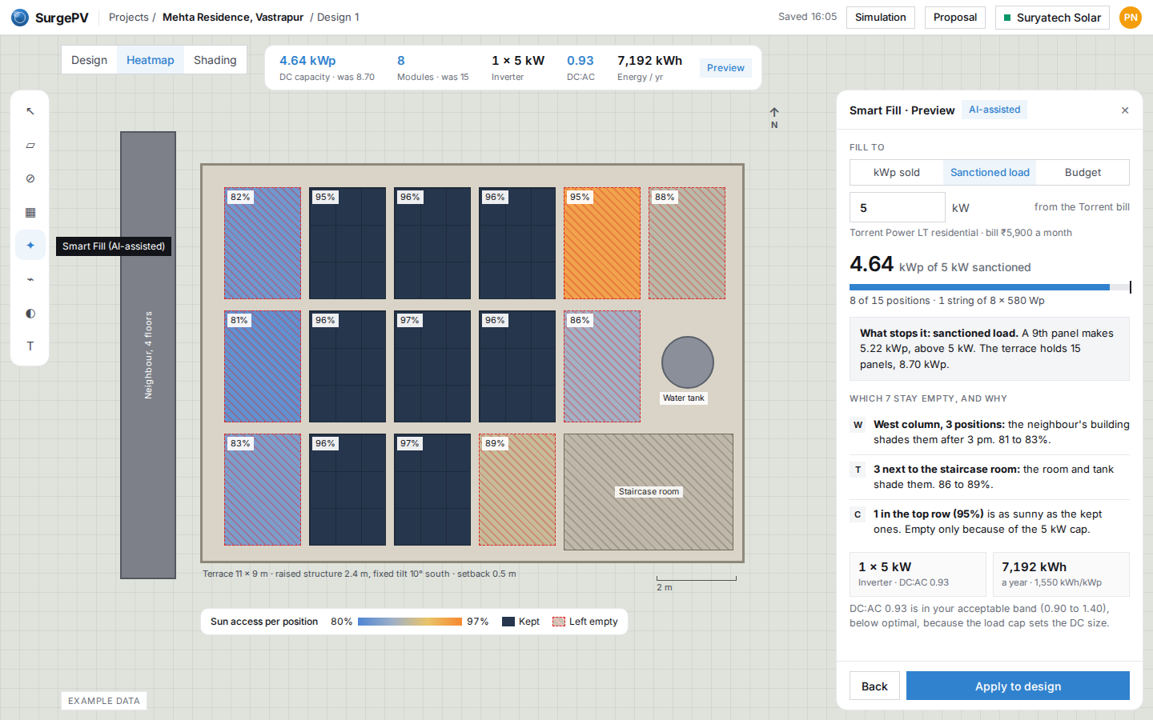Click the Neighbour, 4 floors building
This screenshot has height=720, width=1153.
click(148, 355)
